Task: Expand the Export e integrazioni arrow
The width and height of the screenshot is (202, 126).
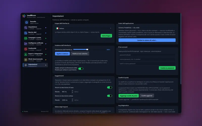Action: click(x=46, y=54)
